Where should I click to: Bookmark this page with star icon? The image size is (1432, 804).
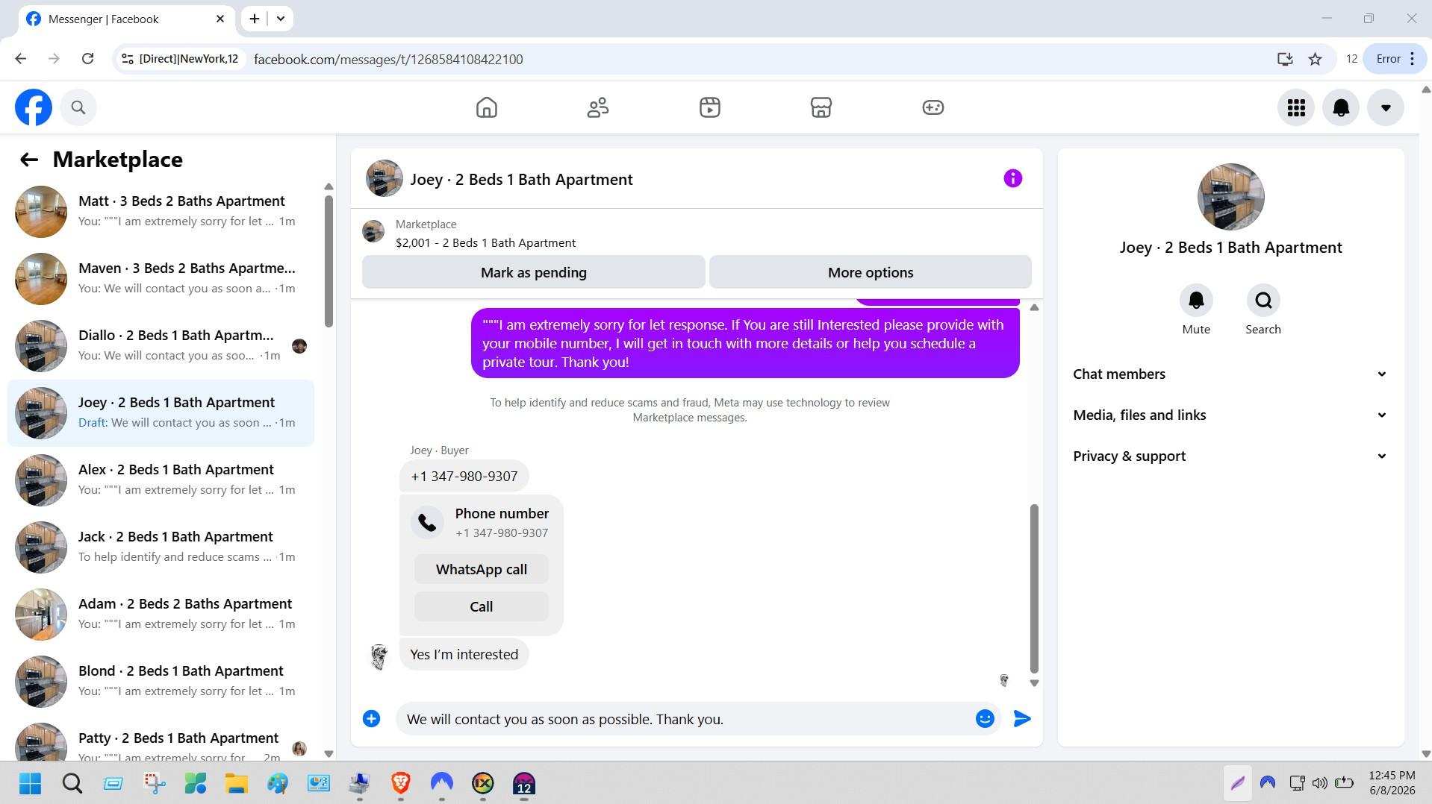coord(1316,59)
